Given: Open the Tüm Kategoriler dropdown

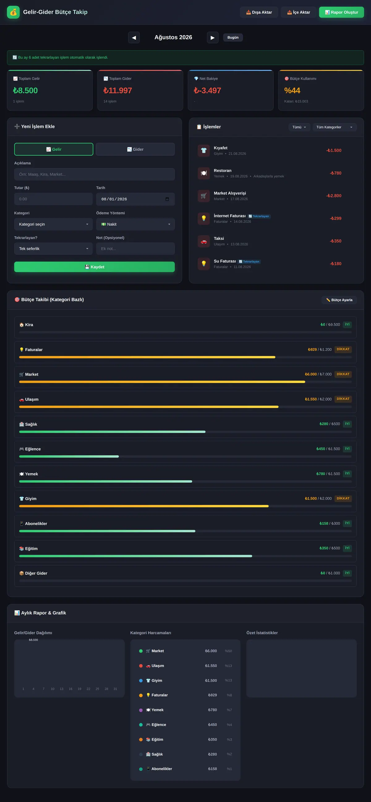Looking at the screenshot, I should pos(334,127).
